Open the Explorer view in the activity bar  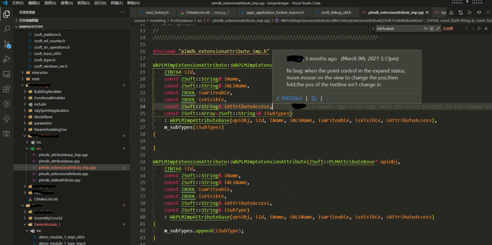(7, 14)
